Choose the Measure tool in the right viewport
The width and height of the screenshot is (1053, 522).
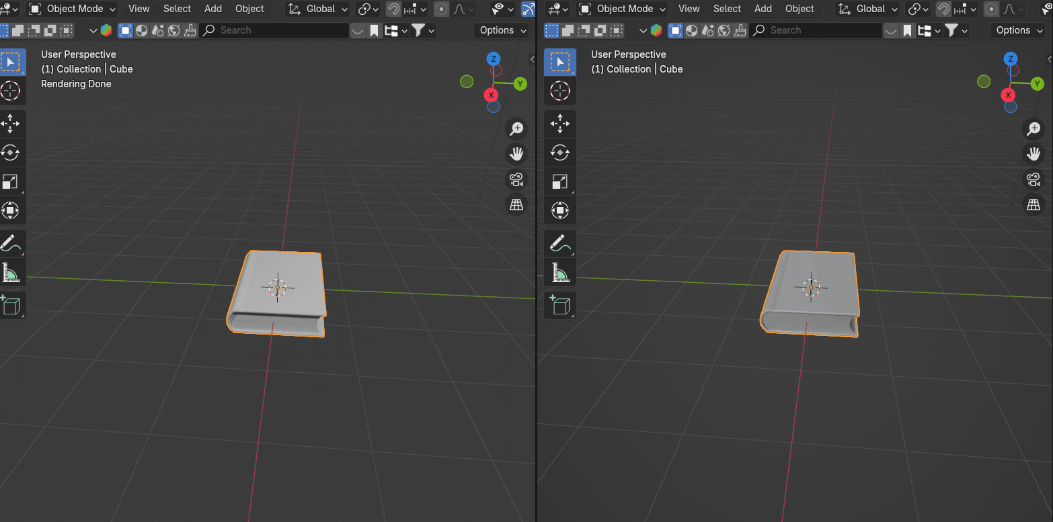(x=560, y=272)
